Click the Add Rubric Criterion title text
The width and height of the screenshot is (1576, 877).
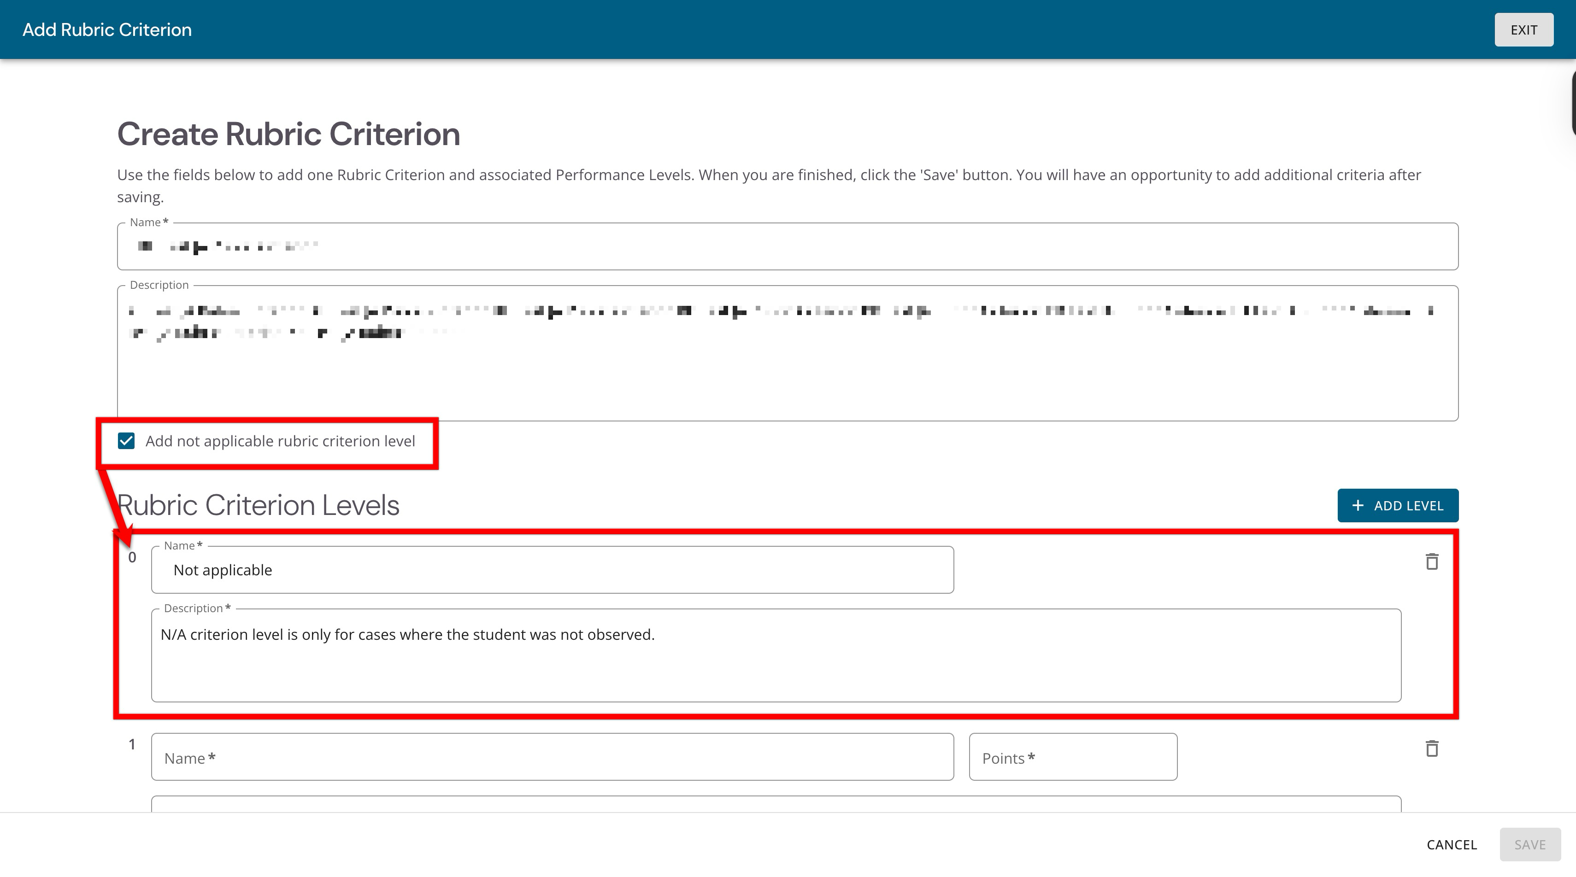[x=107, y=30]
